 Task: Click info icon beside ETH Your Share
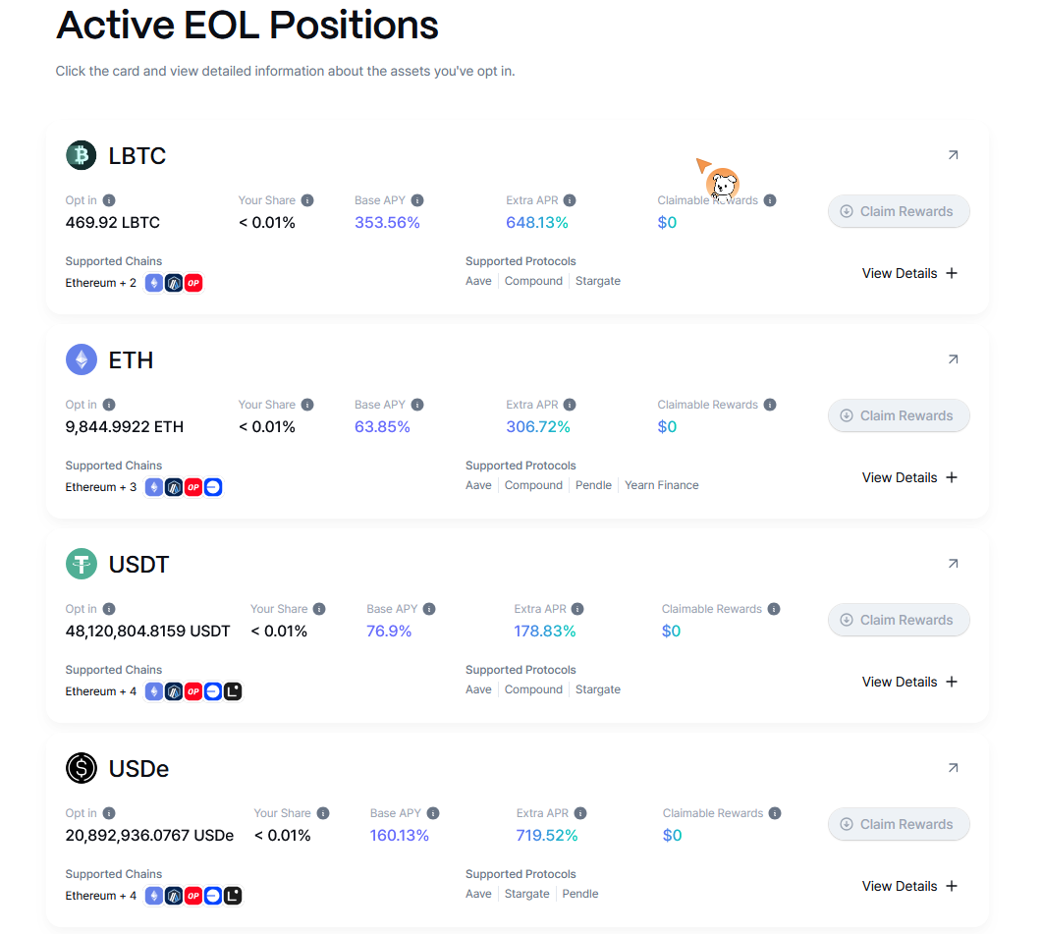tap(307, 405)
